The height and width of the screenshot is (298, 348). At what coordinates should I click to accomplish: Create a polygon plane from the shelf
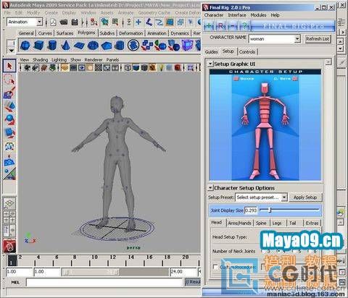tap(79, 45)
